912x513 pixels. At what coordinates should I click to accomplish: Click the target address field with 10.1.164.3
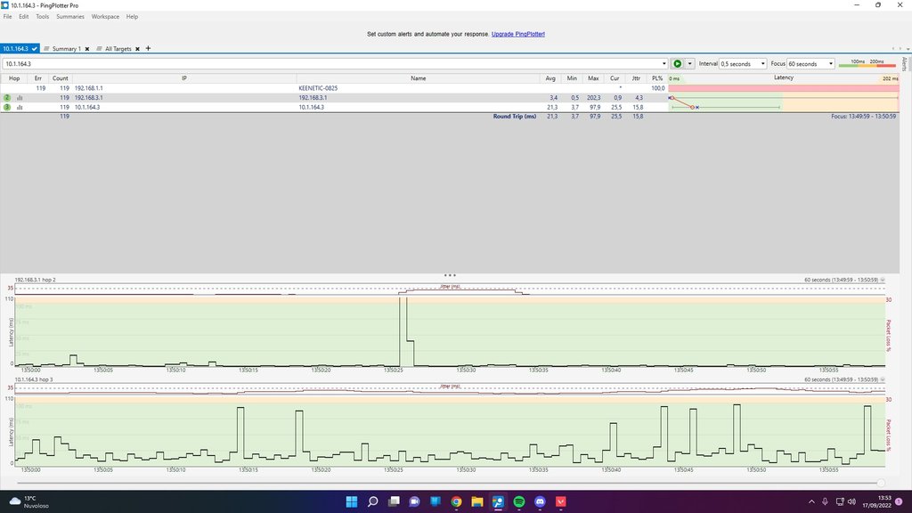click(334, 64)
